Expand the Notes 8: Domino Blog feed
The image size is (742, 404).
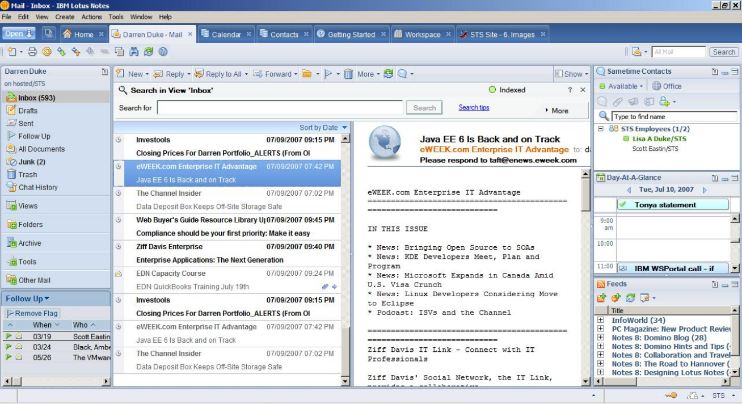600,338
